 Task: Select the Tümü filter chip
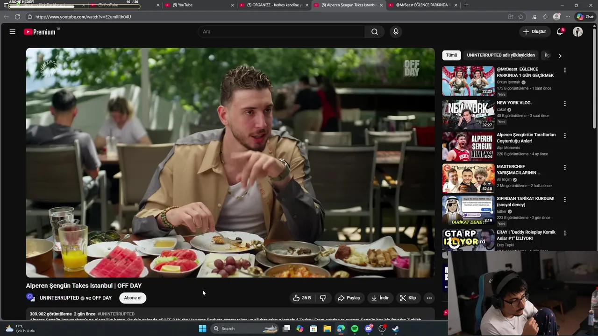[451, 55]
